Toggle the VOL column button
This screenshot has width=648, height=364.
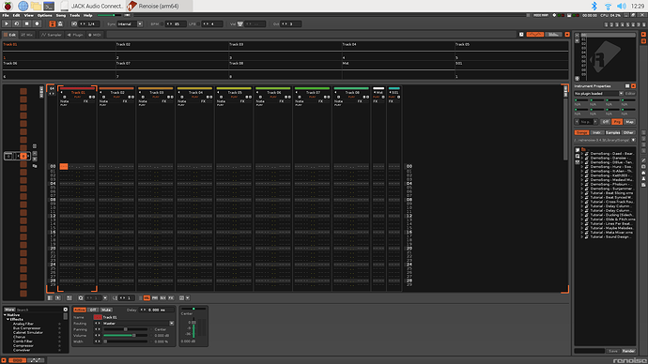[x=147, y=298]
